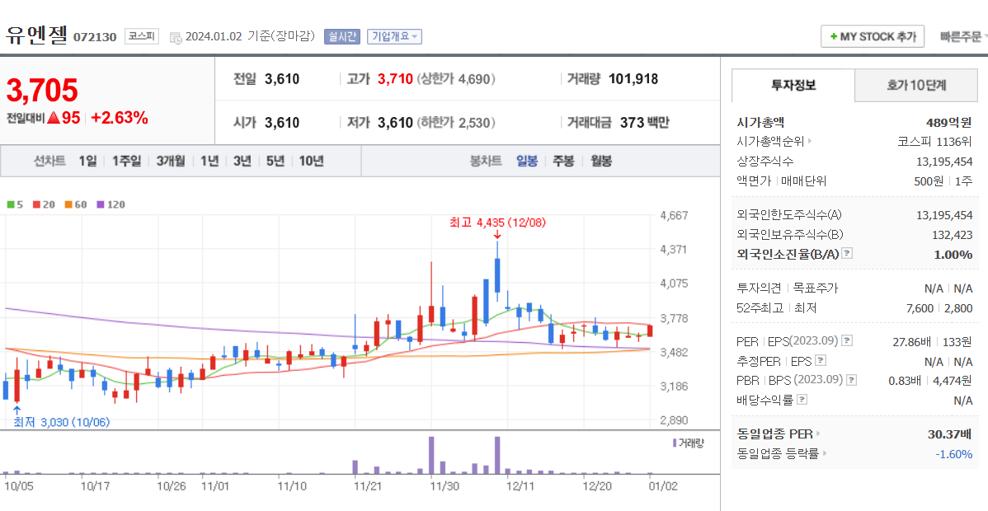Viewport: 988px width, 511px height.
Task: Click the PBR BPS help icon
Action: click(851, 380)
